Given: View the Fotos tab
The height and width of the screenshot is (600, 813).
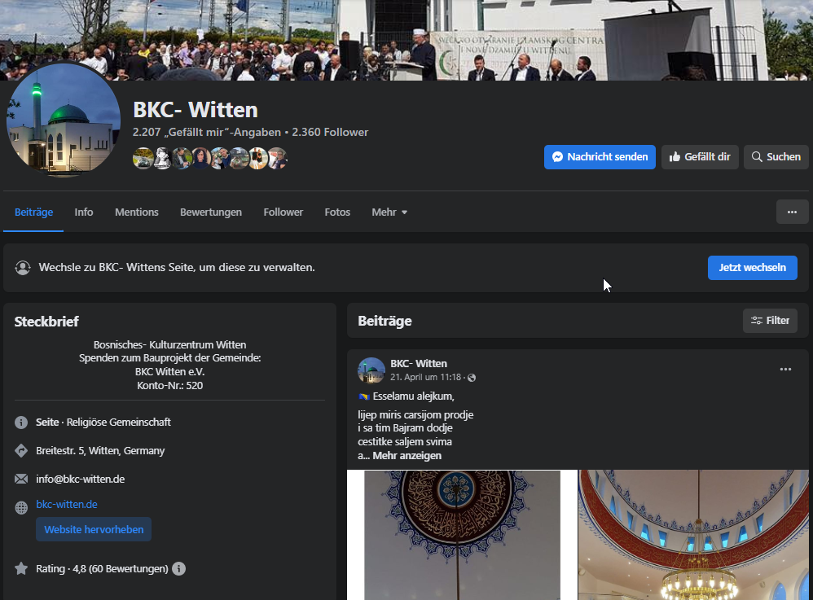Looking at the screenshot, I should click(337, 212).
